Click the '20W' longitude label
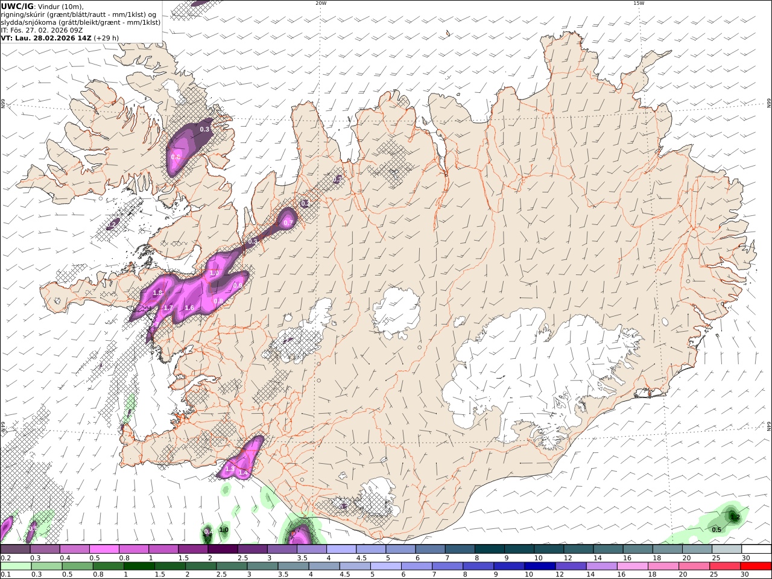772x579 pixels. [x=321, y=3]
